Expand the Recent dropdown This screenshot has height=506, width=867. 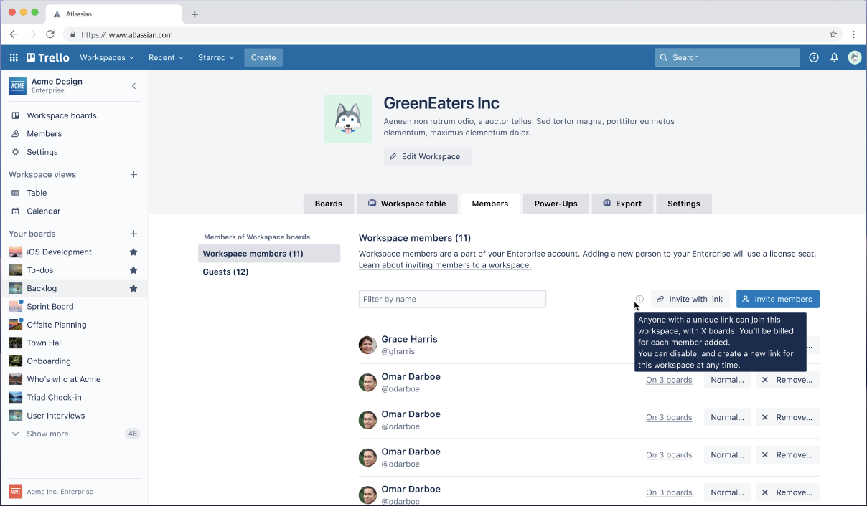pyautogui.click(x=166, y=57)
